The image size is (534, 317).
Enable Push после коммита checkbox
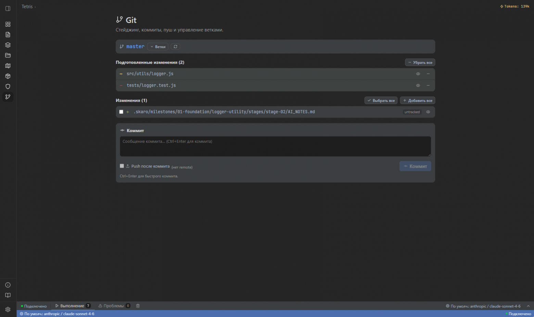[x=122, y=166]
